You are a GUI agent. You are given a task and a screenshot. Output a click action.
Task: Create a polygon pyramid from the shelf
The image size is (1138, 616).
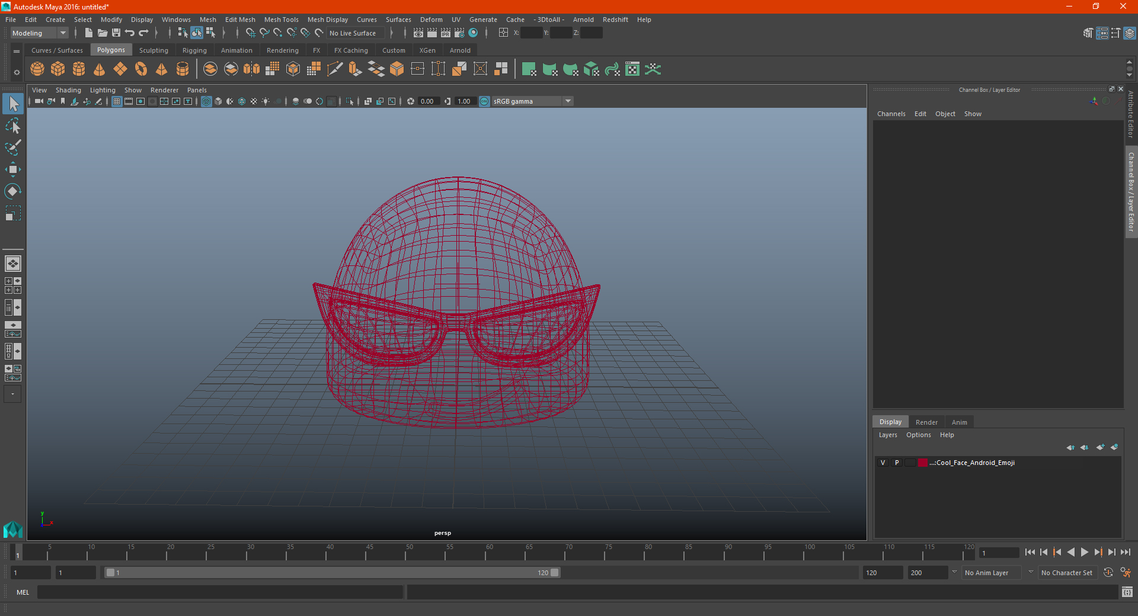(x=162, y=69)
